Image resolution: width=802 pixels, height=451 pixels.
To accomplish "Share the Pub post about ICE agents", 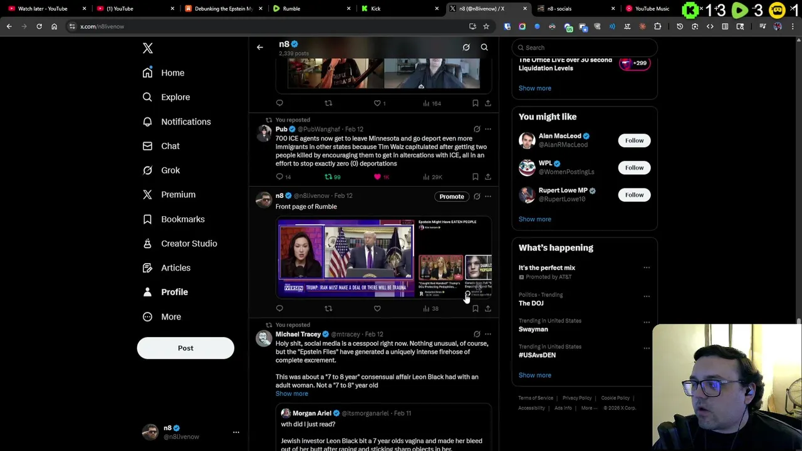I will point(488,177).
